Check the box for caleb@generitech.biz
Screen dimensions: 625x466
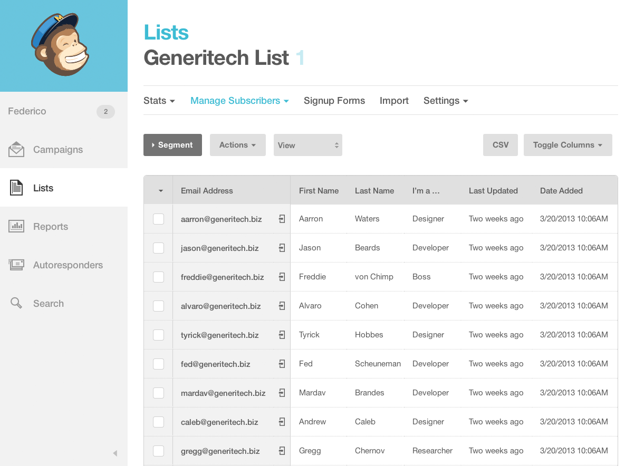pos(159,422)
